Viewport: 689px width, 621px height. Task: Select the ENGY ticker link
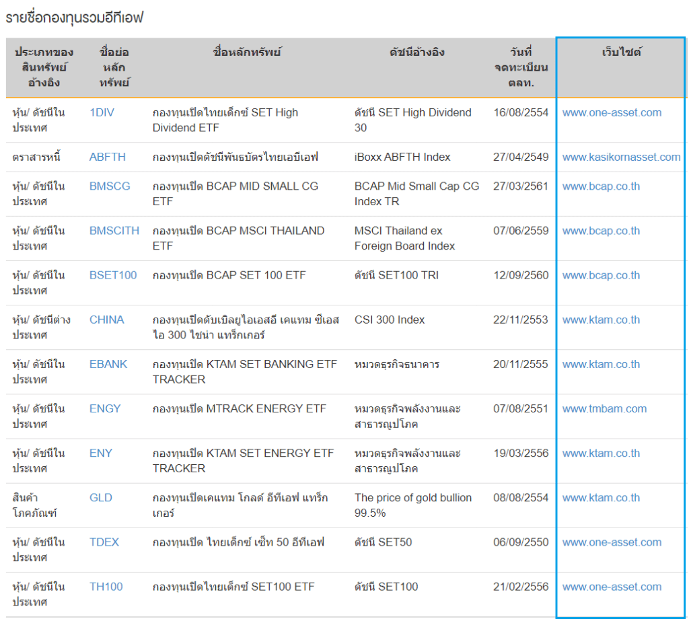[x=105, y=408]
